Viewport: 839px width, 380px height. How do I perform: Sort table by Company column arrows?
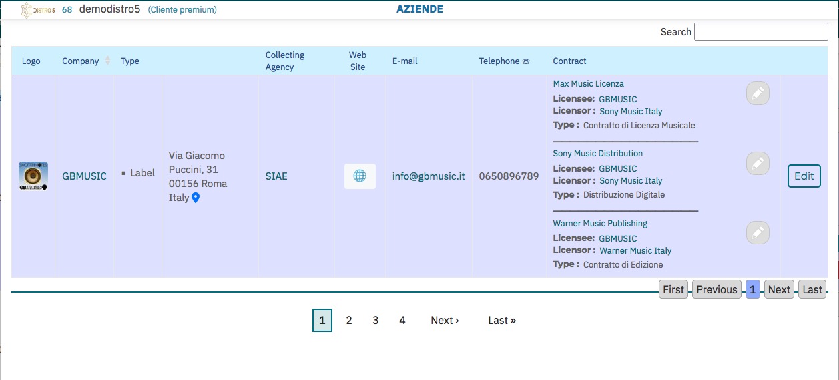pyautogui.click(x=107, y=61)
